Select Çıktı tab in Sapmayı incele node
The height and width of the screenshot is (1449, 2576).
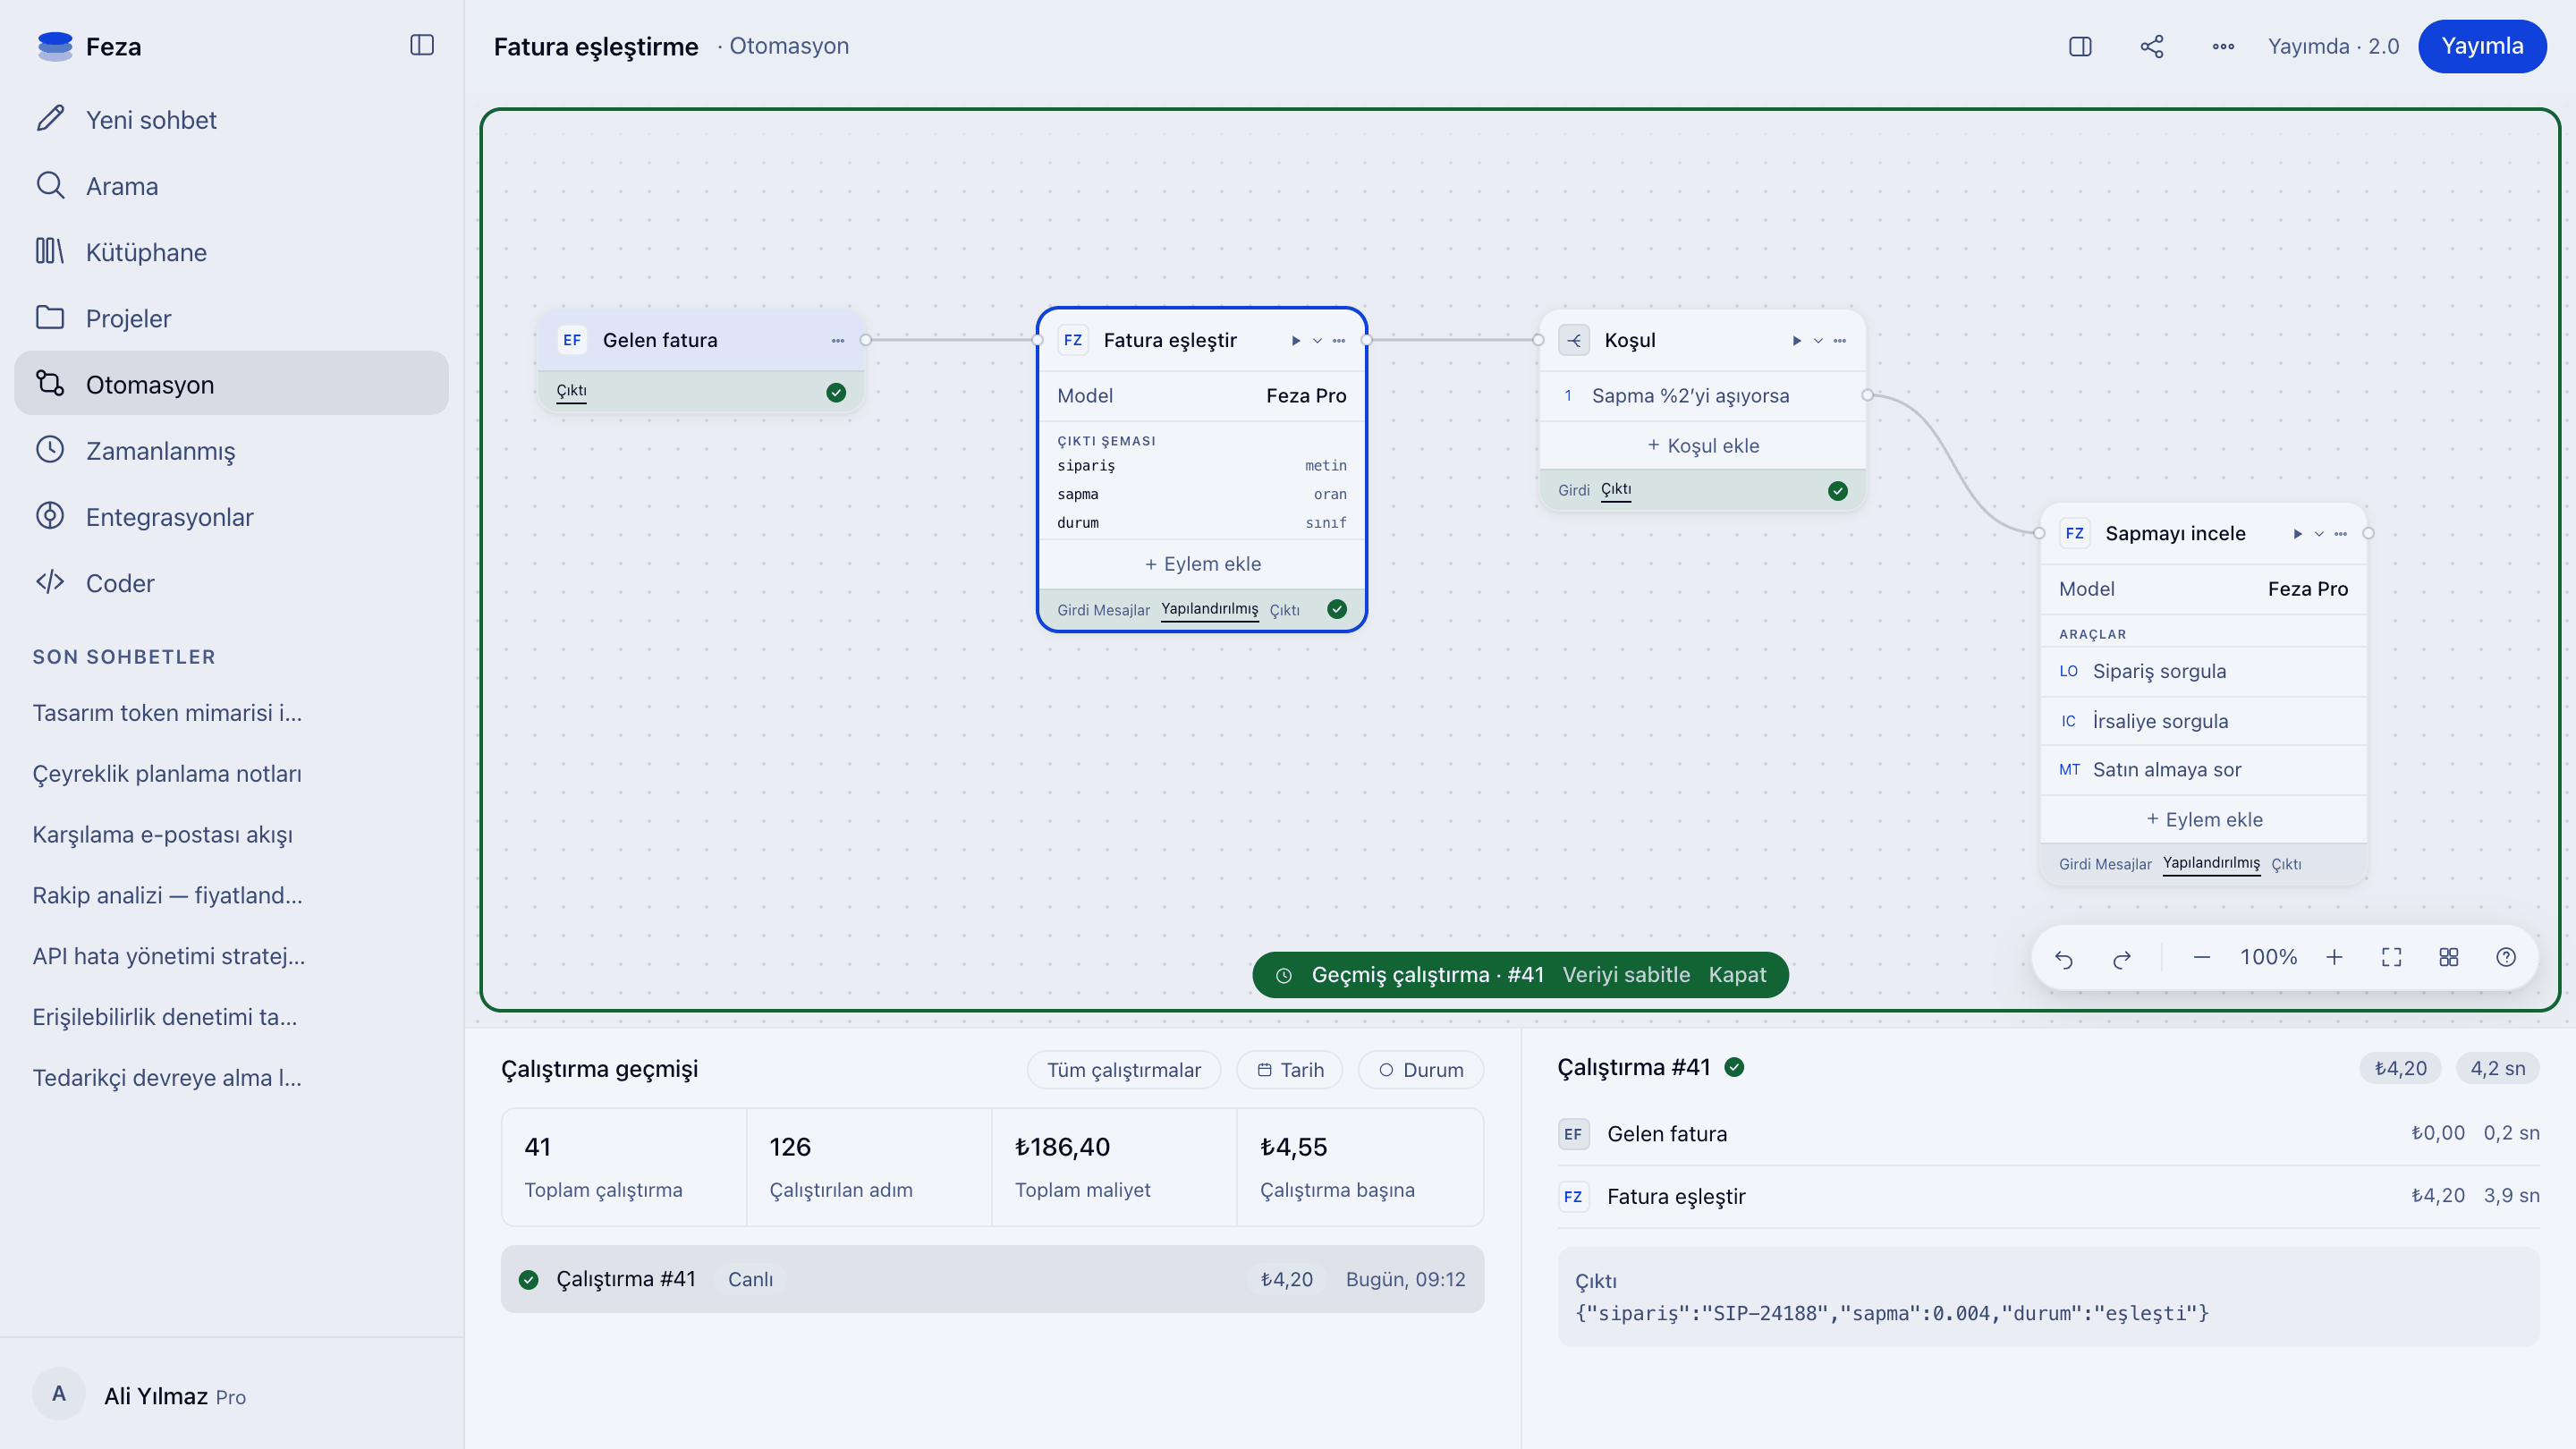point(2286,864)
